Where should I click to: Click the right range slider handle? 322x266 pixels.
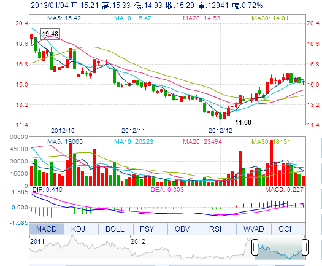[305, 247]
